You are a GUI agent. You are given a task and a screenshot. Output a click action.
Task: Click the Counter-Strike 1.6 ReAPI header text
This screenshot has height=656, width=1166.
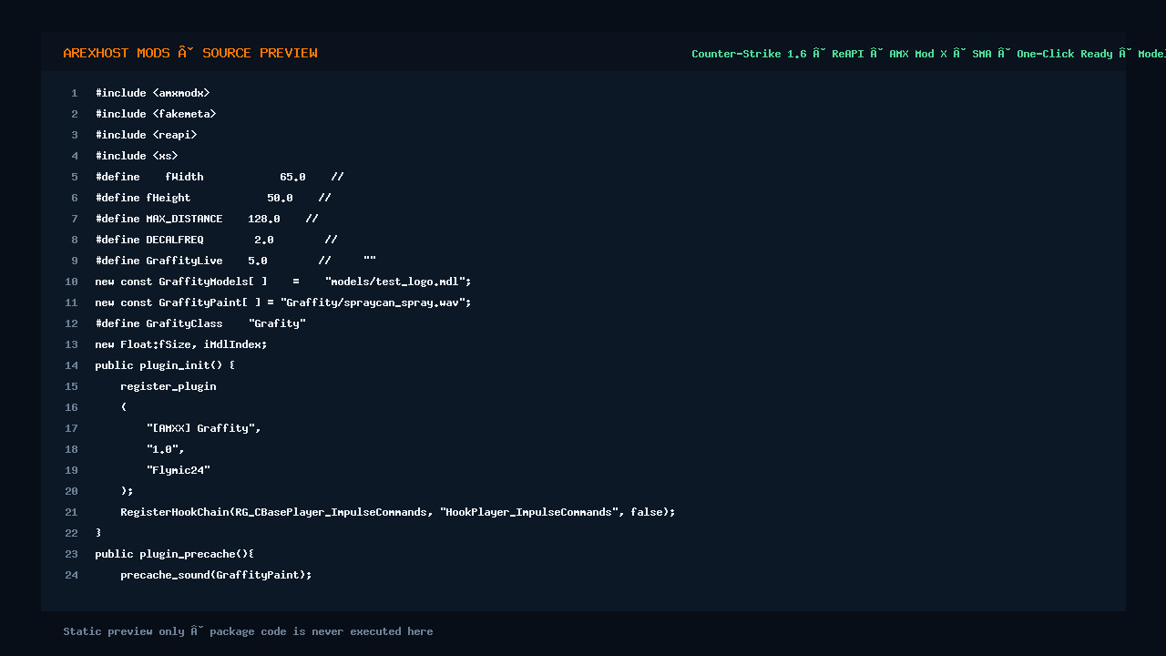(928, 54)
